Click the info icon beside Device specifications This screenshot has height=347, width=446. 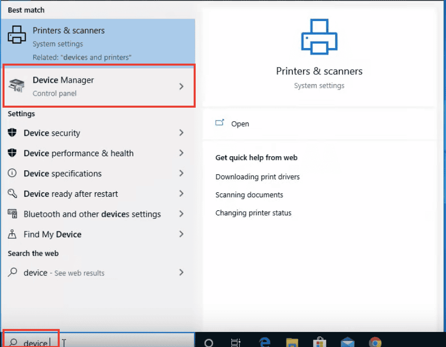[x=12, y=173]
